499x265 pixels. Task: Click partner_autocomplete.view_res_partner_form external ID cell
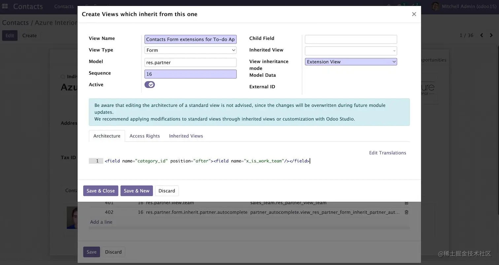325,212
